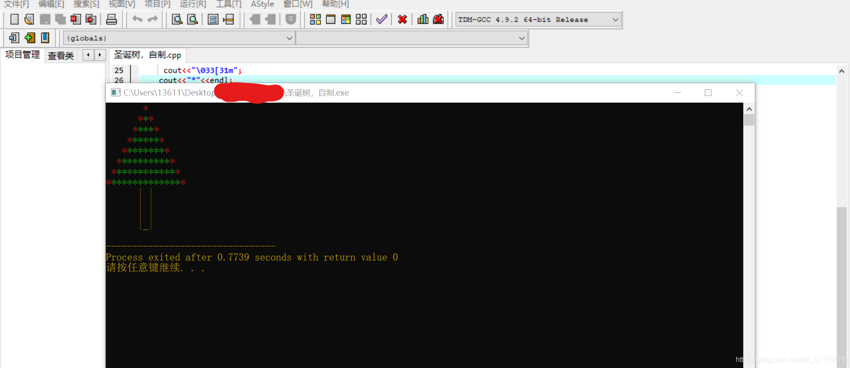The image size is (850, 368).
Task: Click the greyed Toggle comment icon
Action: click(x=291, y=19)
